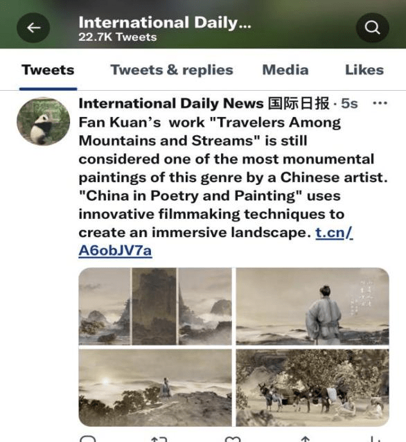Screen dimensions: 406x442
Task: Retweet using the retweet arrows icon
Action: 159,439
